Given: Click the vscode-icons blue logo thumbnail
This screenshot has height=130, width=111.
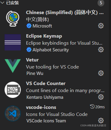Looking at the screenshot, I should pyautogui.click(x=13, y=113).
